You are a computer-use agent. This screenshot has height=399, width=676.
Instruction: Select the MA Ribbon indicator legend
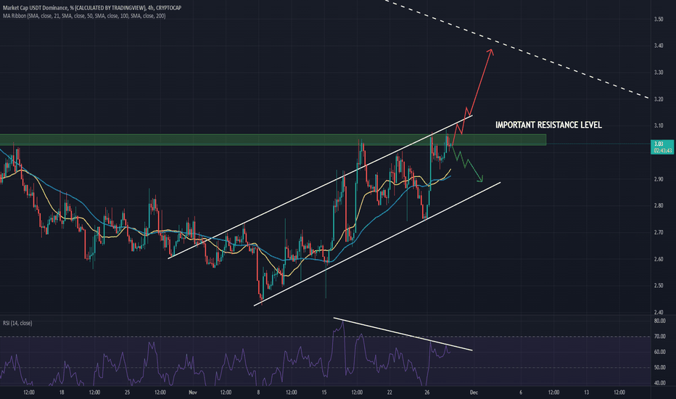click(x=84, y=16)
